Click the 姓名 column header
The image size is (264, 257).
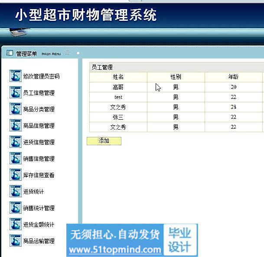tap(118, 77)
